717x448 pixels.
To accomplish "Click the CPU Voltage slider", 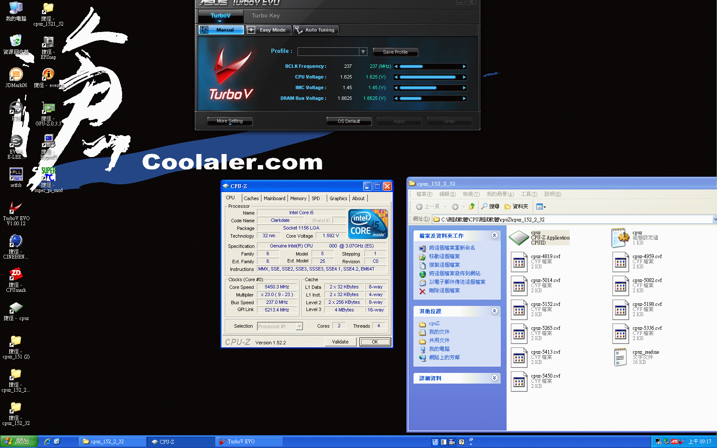I will pyautogui.click(x=430, y=77).
